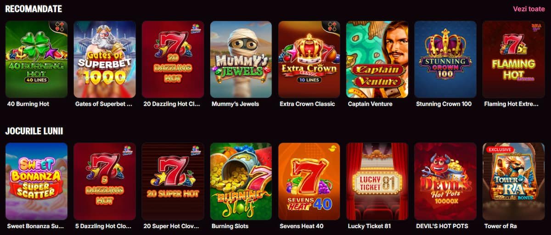Image resolution: width=551 pixels, height=235 pixels.
Task: Open Stunning Crown 100 slot
Action: 445,59
